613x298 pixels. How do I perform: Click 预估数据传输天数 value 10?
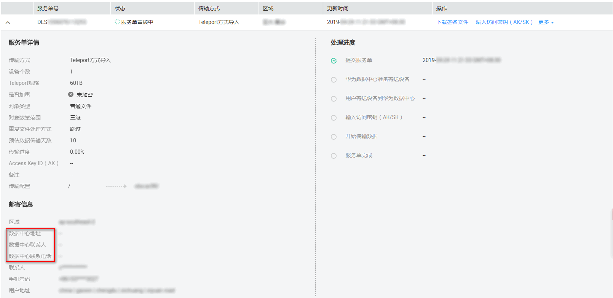pyautogui.click(x=73, y=140)
